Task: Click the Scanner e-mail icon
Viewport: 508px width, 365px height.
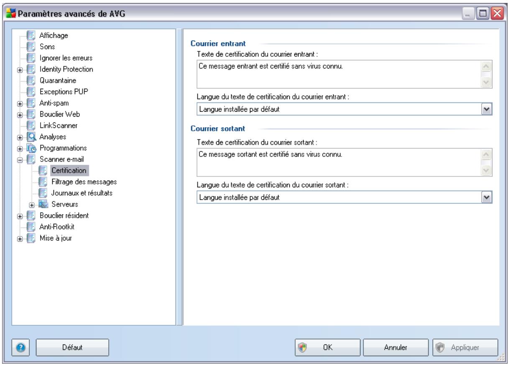Action: pos(30,159)
